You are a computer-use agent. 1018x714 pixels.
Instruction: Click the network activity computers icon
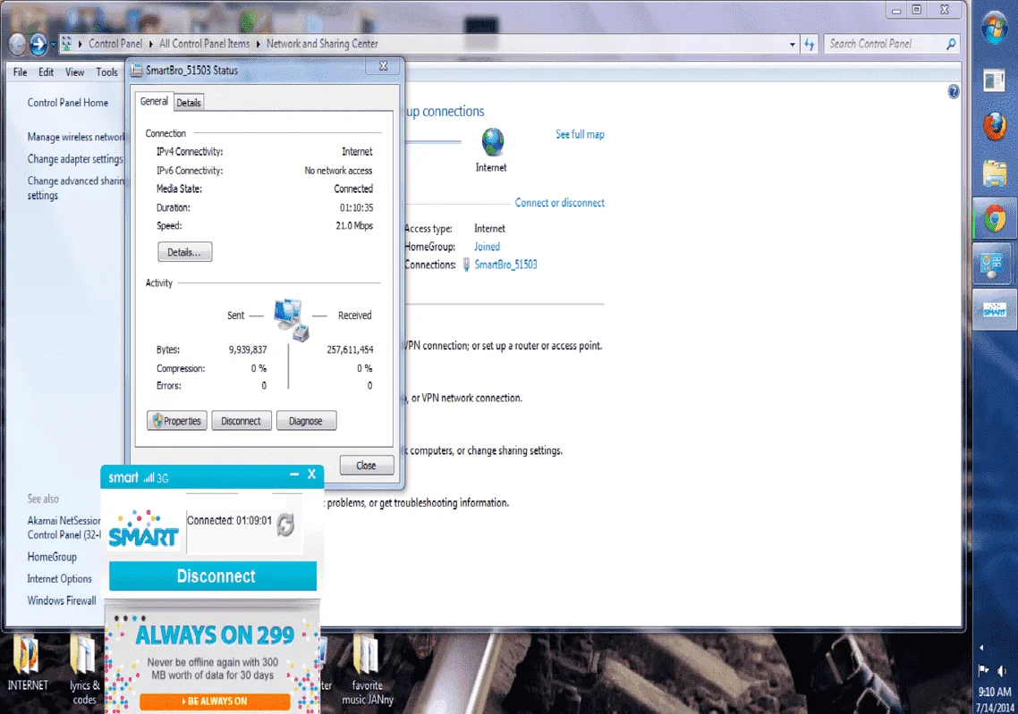tap(291, 319)
